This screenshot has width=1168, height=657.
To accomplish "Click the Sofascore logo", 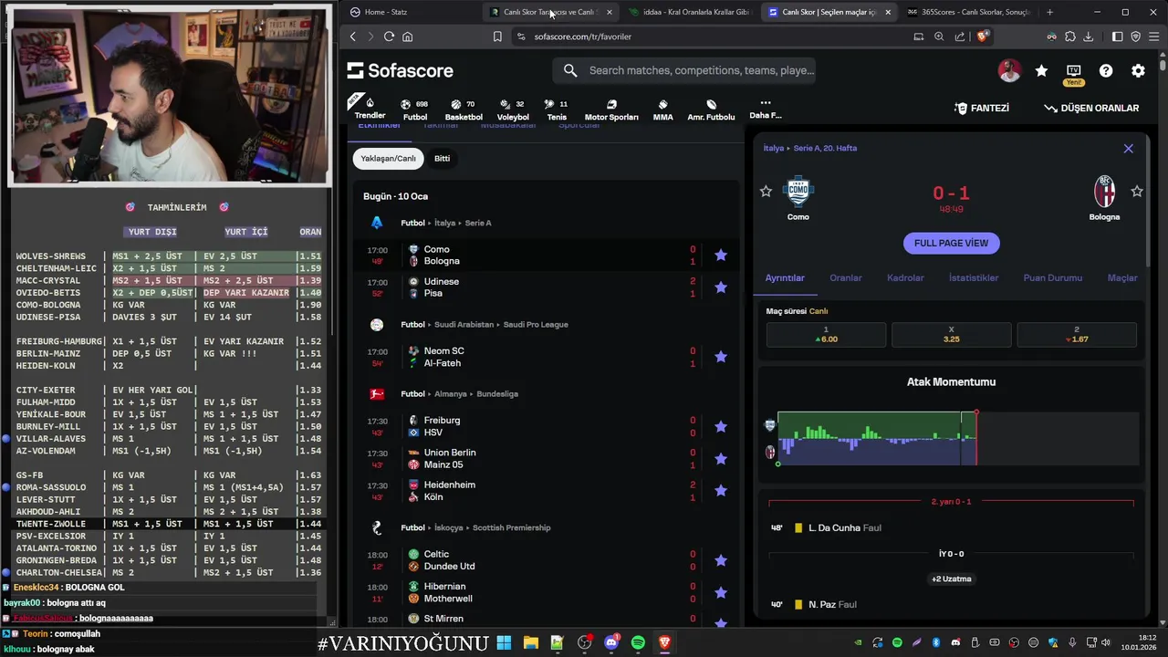I will tap(399, 70).
